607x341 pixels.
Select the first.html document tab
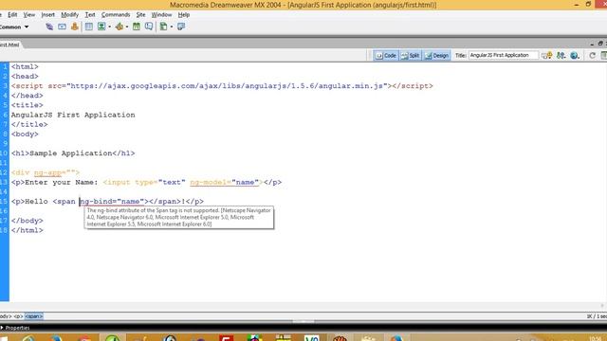(x=9, y=45)
